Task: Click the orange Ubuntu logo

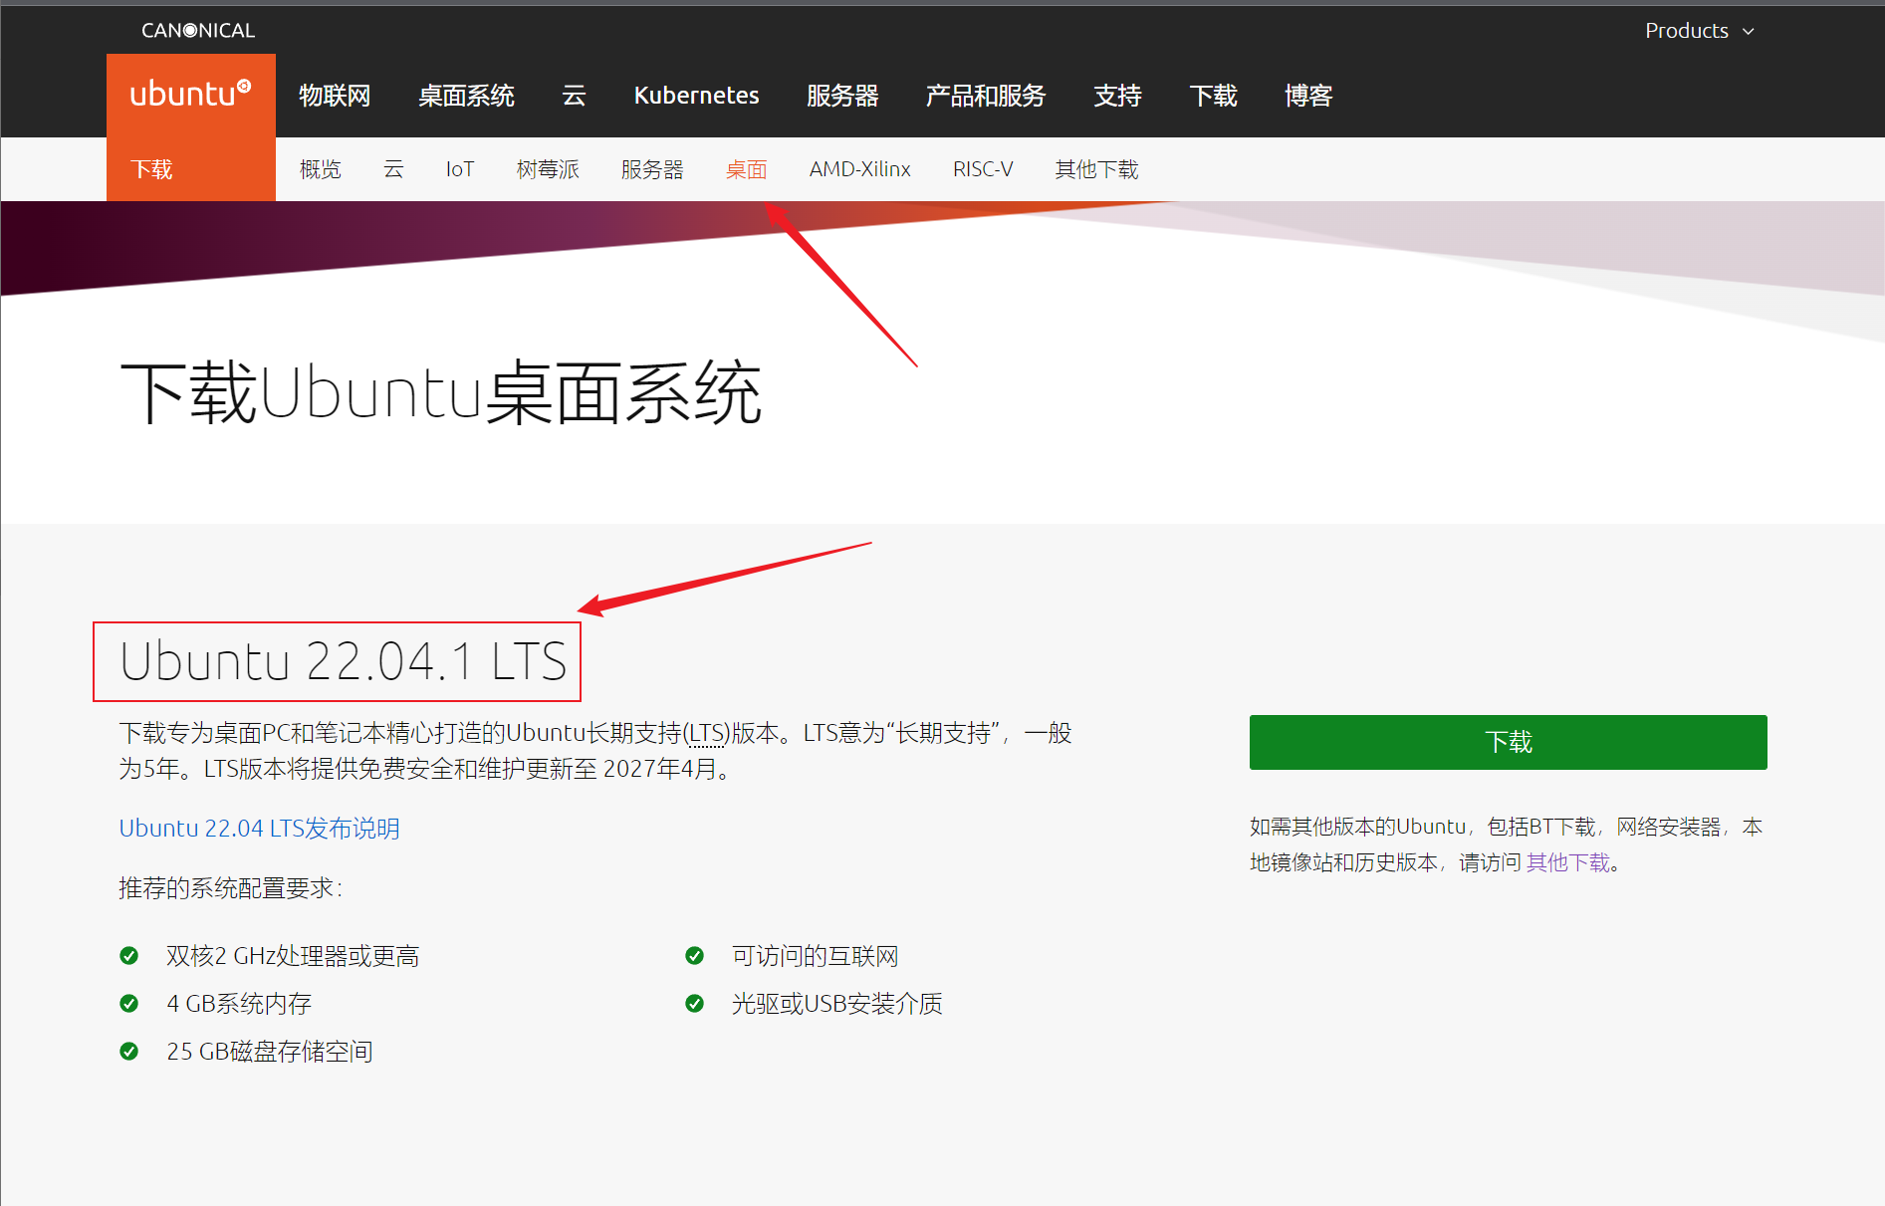Action: (x=189, y=95)
